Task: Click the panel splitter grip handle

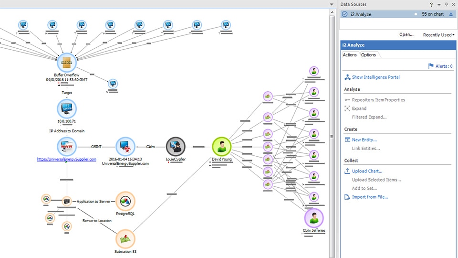Action: (332, 136)
